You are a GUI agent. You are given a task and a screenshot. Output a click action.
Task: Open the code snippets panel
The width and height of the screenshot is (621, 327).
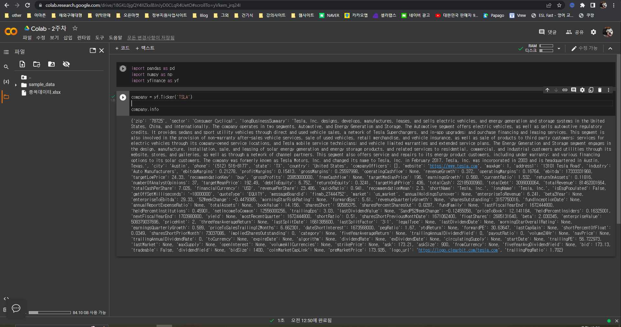pos(6,299)
